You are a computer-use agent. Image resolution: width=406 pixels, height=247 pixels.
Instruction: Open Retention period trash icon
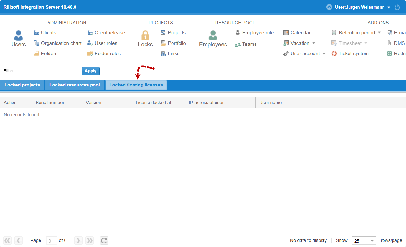point(334,33)
